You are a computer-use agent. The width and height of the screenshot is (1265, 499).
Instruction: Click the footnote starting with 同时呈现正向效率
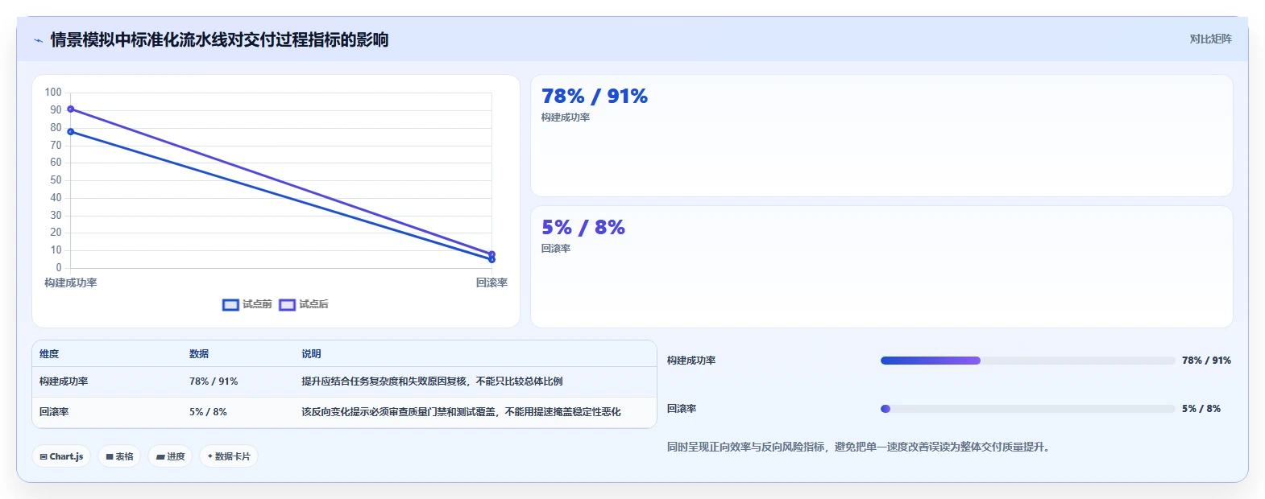tap(860, 447)
